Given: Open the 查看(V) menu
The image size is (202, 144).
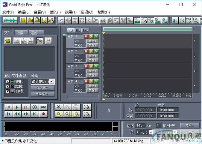Looking at the screenshot, I should point(40,12).
